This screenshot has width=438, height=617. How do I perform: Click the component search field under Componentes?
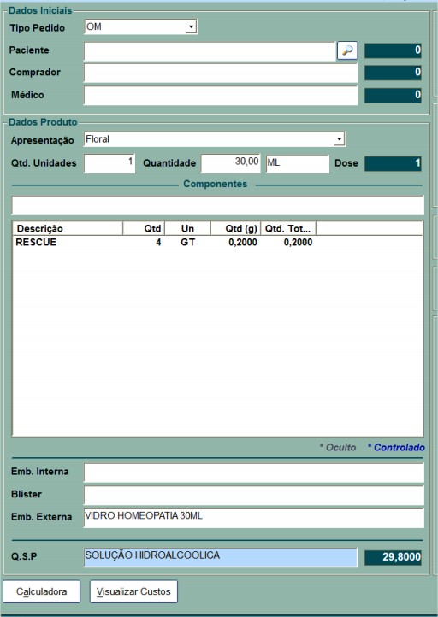[218, 205]
